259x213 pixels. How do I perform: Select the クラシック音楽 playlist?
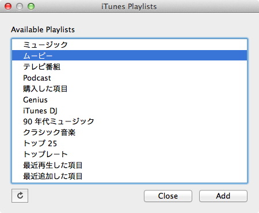pos(129,132)
